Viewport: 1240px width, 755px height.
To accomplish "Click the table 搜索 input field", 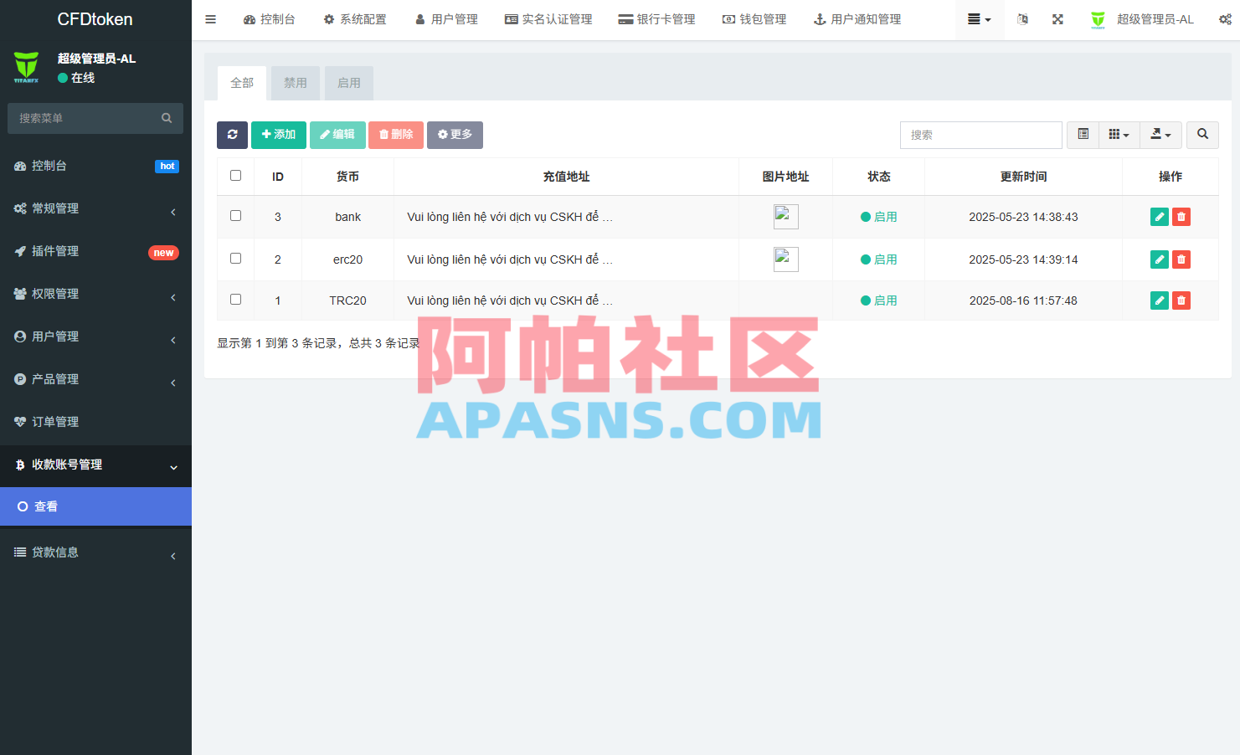I will tap(981, 135).
